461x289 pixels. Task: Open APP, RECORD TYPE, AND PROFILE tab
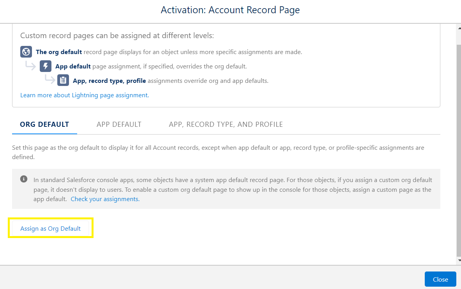pyautogui.click(x=226, y=124)
